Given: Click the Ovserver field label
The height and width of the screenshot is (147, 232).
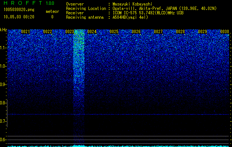Looking at the screenshot, I should 75,4.
